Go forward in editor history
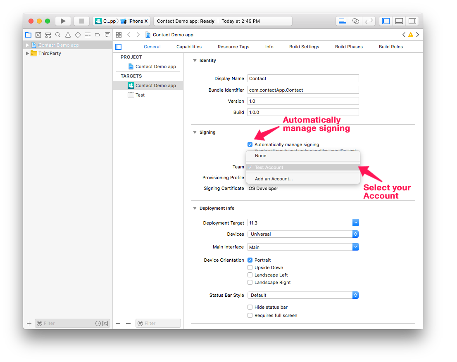457x362 pixels. coord(138,35)
